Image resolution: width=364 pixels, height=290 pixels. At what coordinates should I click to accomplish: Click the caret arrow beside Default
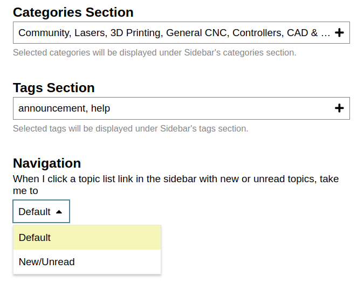pyautogui.click(x=59, y=212)
